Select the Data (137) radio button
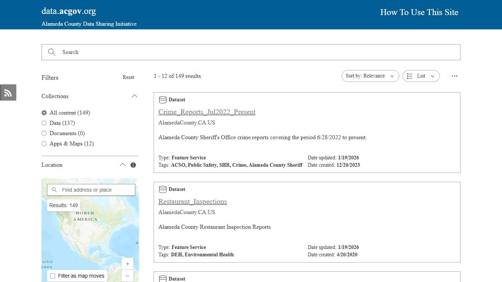The width and height of the screenshot is (502, 282). click(x=44, y=123)
